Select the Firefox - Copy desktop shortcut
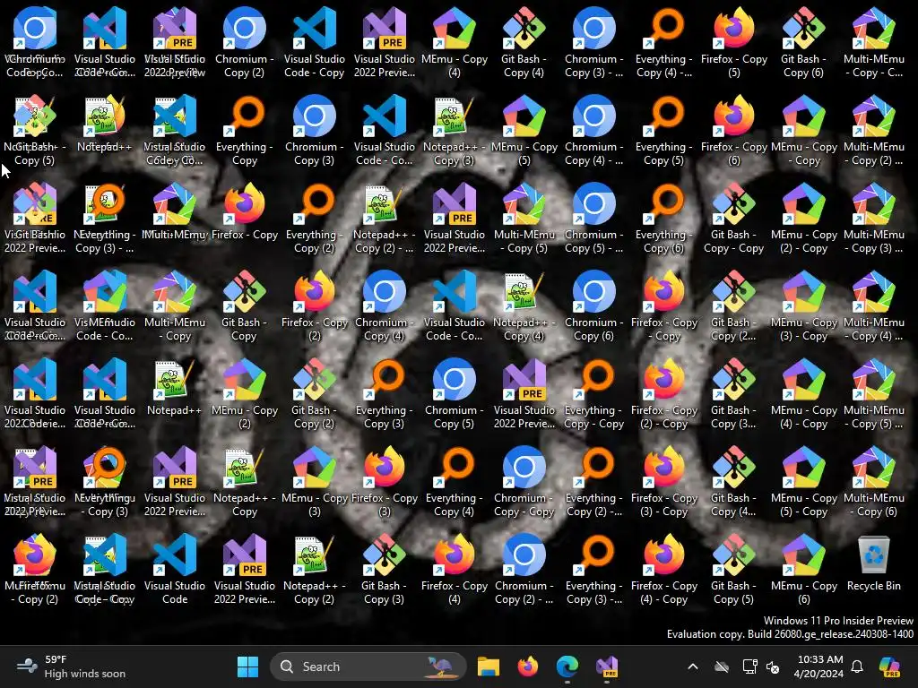The width and height of the screenshot is (918, 688). [x=244, y=211]
